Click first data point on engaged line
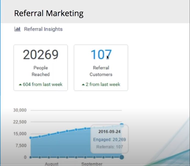Viewport: 190px width, 166px height. click(31, 138)
